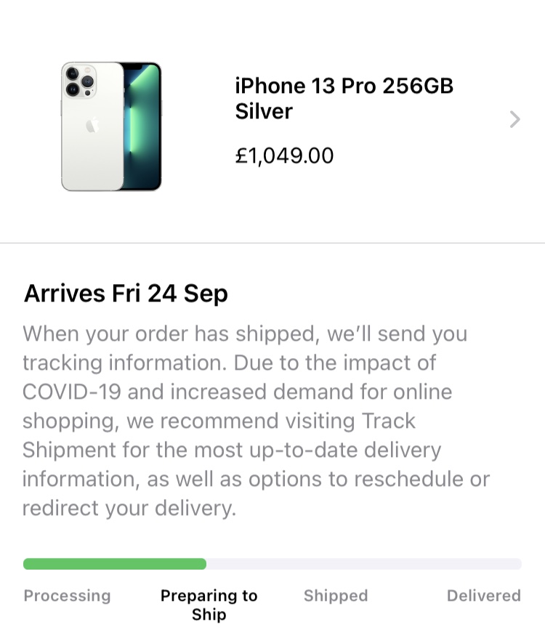Select the Shipped status label
Screen dimensions: 545x643
[x=336, y=596]
